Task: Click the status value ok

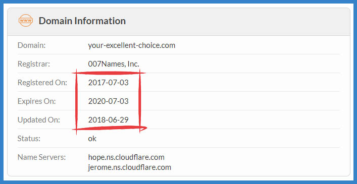Action: (92, 139)
